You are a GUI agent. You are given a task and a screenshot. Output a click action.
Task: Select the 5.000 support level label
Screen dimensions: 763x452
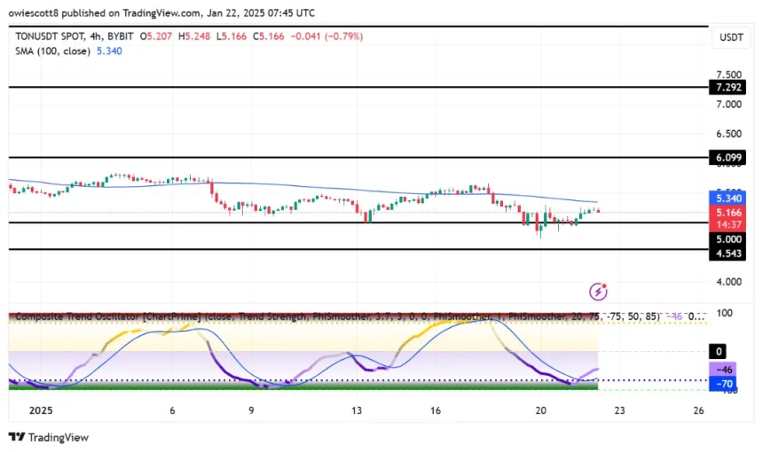pyautogui.click(x=728, y=239)
